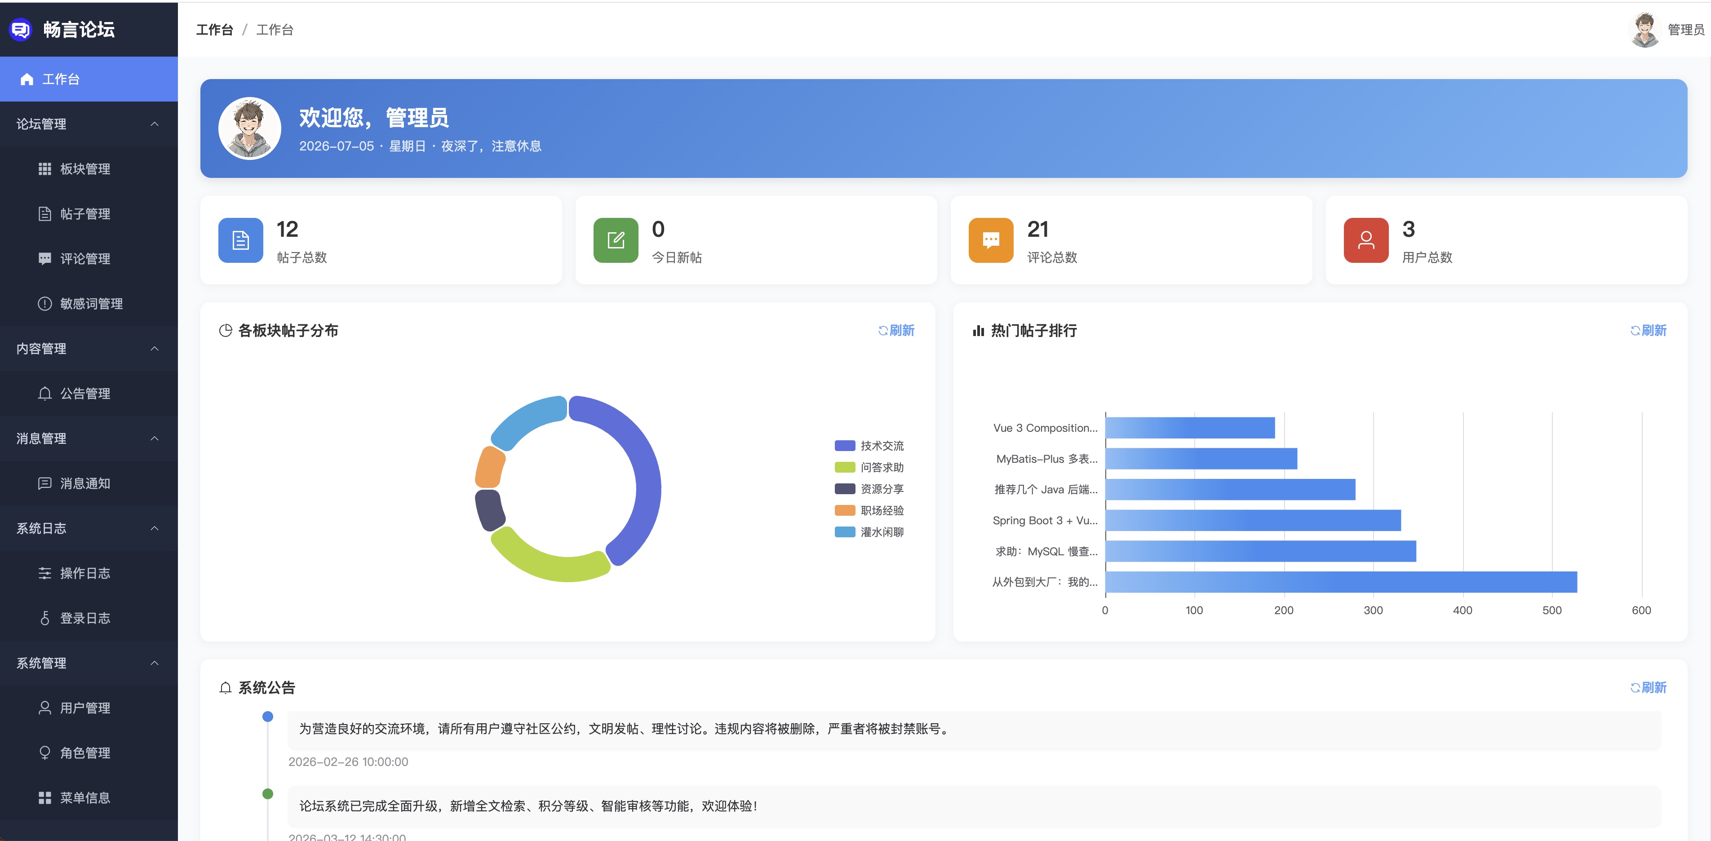Click the 论坛系统已完成全面升级 announcement

tap(529, 806)
